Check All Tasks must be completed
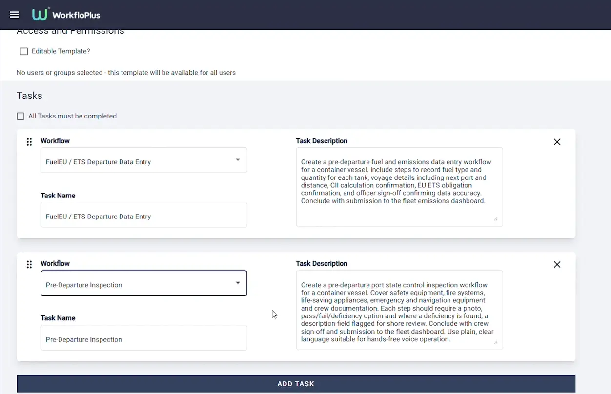 coord(20,116)
